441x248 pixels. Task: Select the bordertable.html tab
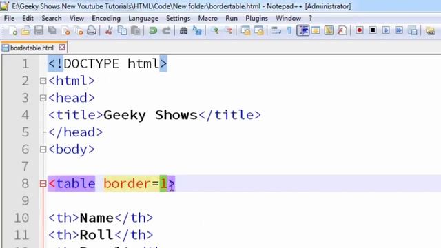[32, 48]
